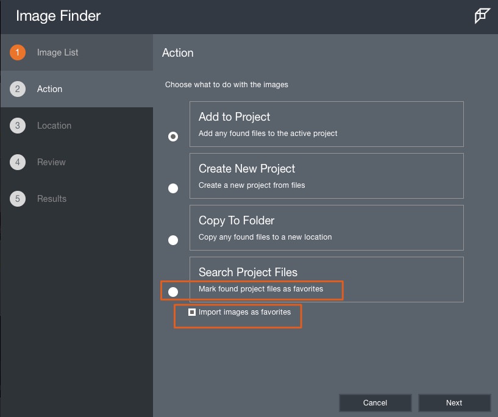Select the Search Project Files radio button
498x417 pixels.
[x=173, y=292]
